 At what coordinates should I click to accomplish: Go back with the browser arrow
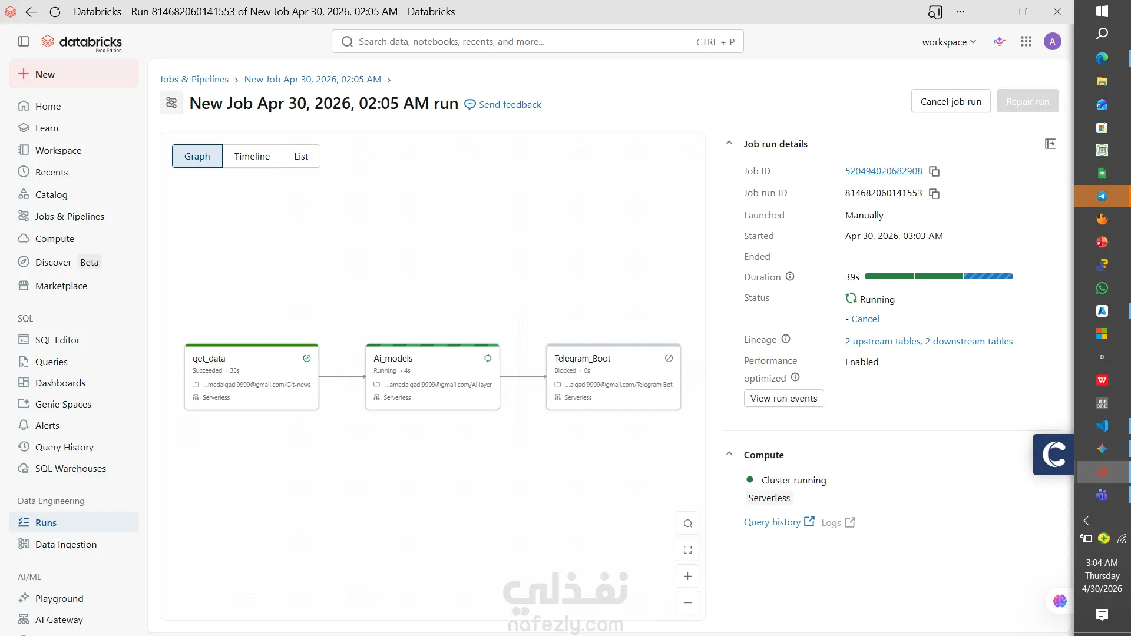pos(32,12)
